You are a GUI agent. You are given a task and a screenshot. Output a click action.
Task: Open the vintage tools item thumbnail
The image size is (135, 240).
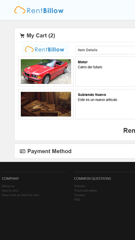[46, 104]
